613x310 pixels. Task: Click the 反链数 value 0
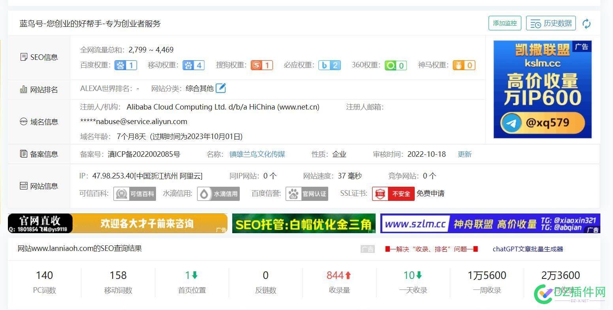coord(265,275)
